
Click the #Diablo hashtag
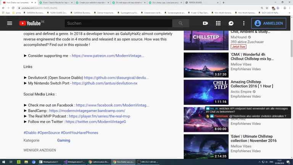pyautogui.click(x=30, y=133)
